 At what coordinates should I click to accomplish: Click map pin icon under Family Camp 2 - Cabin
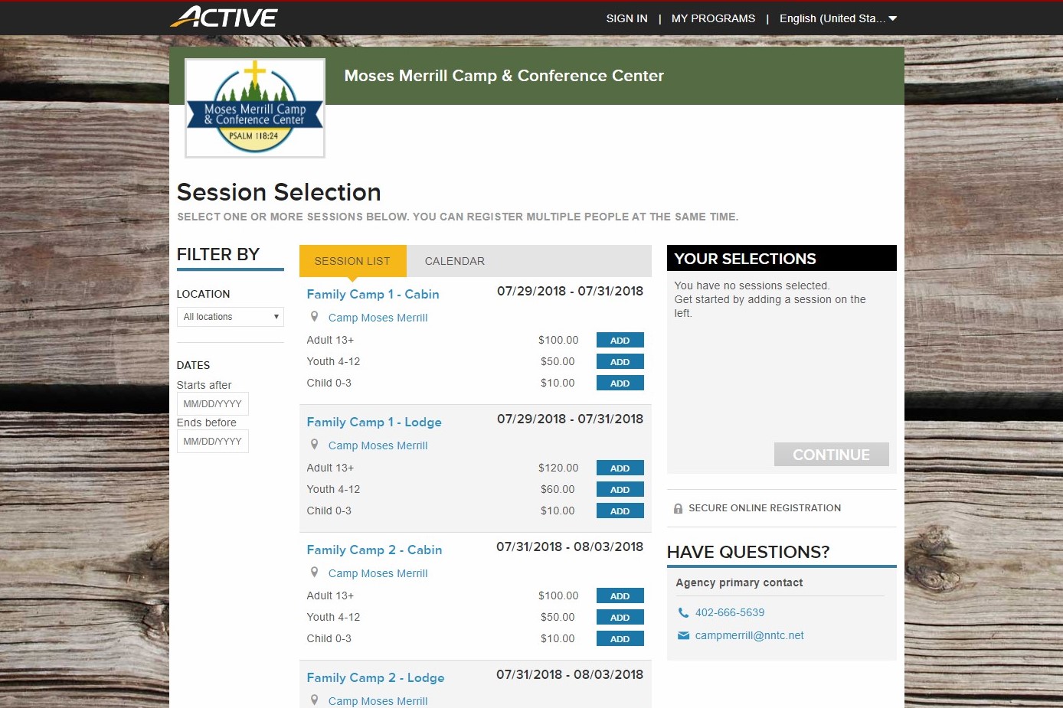click(314, 573)
